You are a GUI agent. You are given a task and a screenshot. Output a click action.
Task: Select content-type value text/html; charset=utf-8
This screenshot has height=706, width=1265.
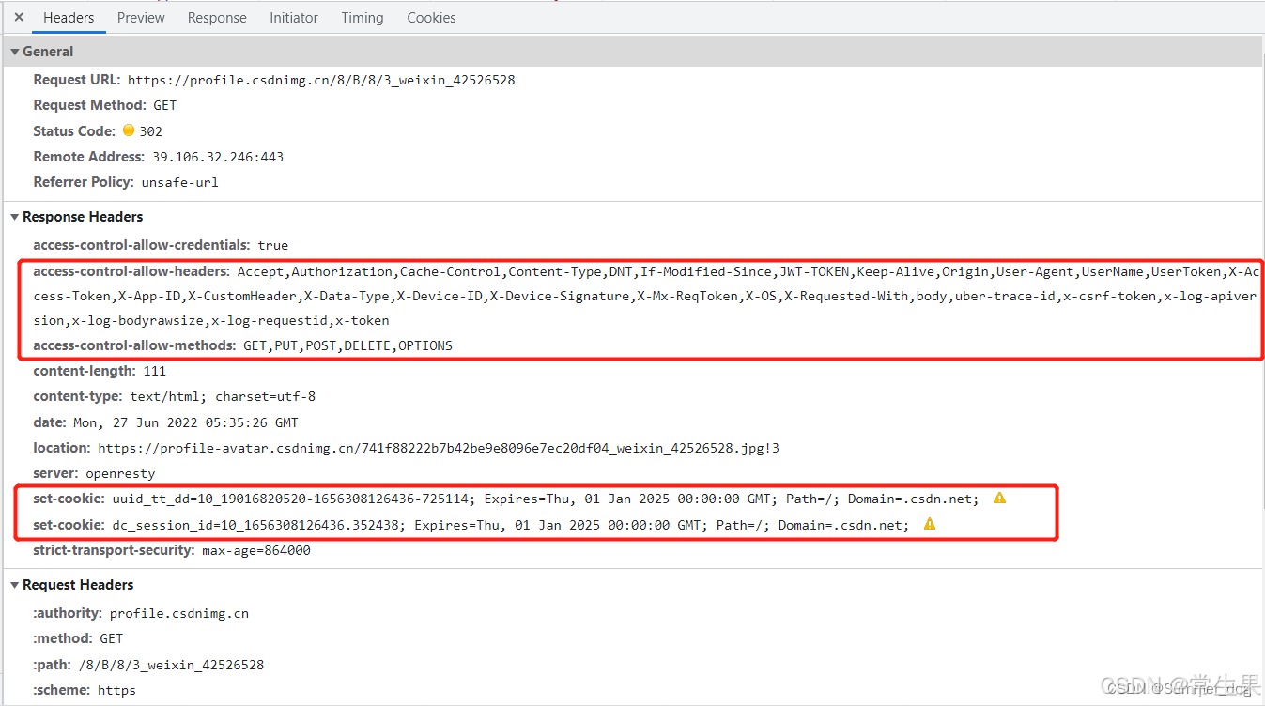pyautogui.click(x=223, y=396)
